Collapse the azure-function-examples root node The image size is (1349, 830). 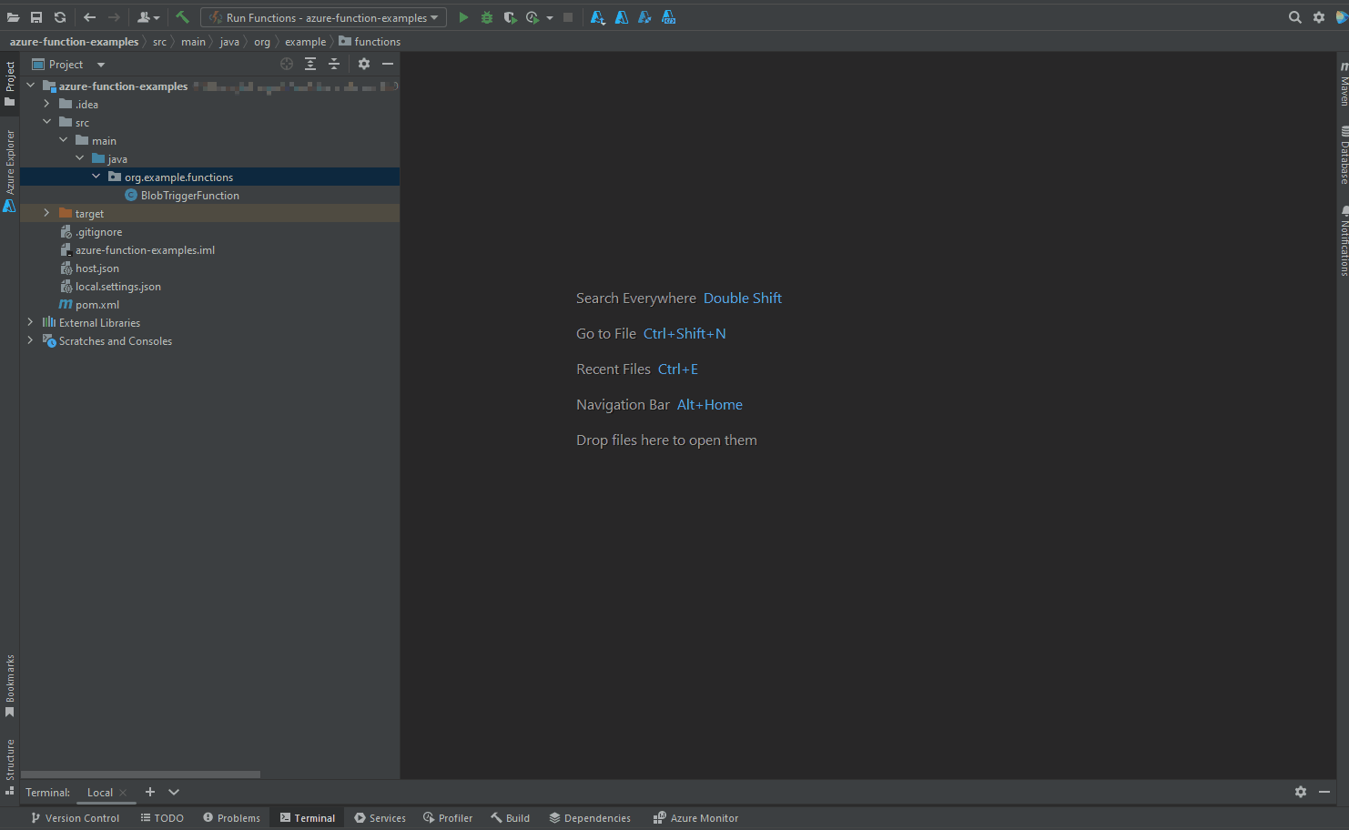[30, 86]
